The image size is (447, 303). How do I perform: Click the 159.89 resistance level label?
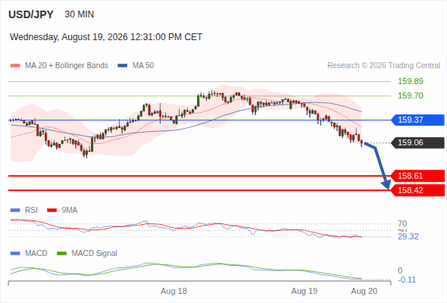(410, 81)
